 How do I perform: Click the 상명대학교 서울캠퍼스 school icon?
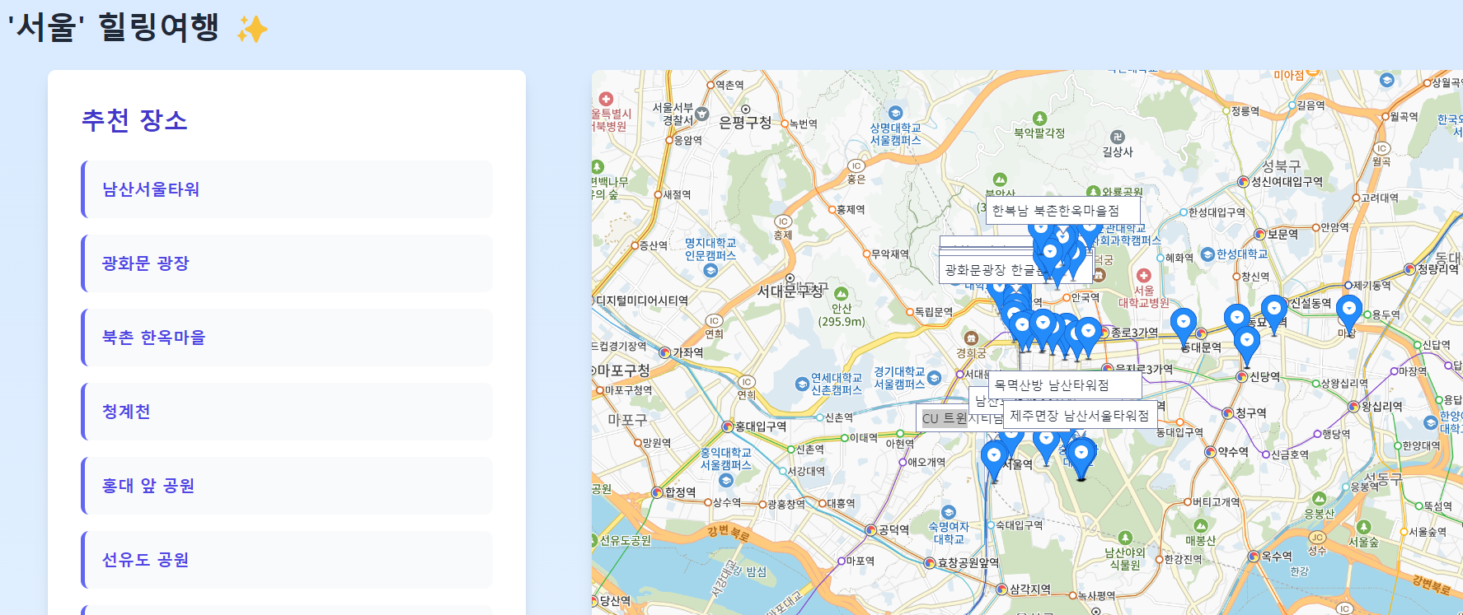895,113
